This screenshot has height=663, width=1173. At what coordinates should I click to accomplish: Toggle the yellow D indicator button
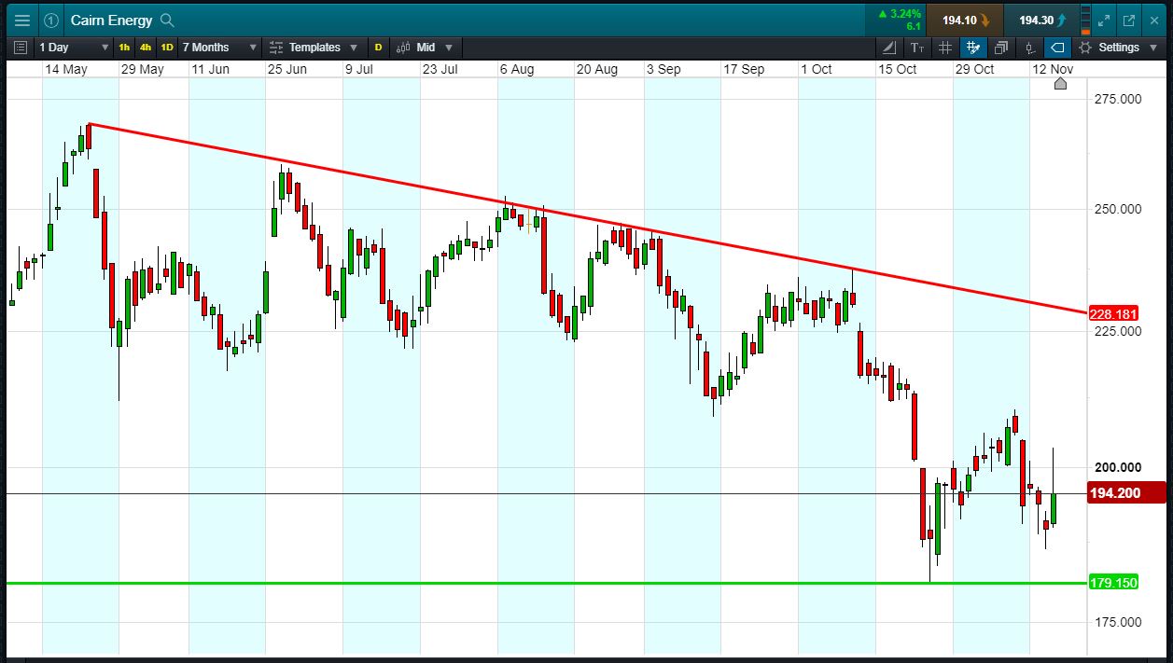coord(378,47)
